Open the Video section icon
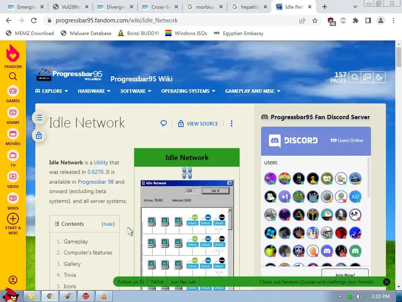402x302 pixels. click(x=13, y=177)
